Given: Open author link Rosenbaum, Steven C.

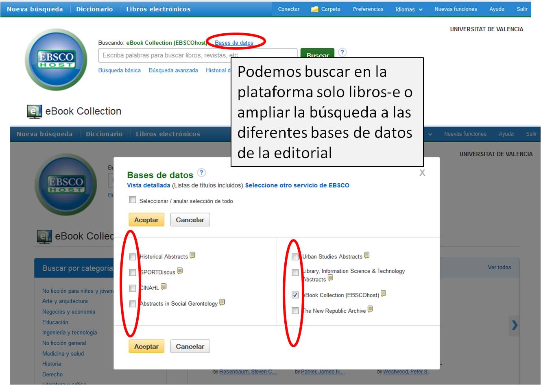Looking at the screenshot, I should pyautogui.click(x=248, y=372).
